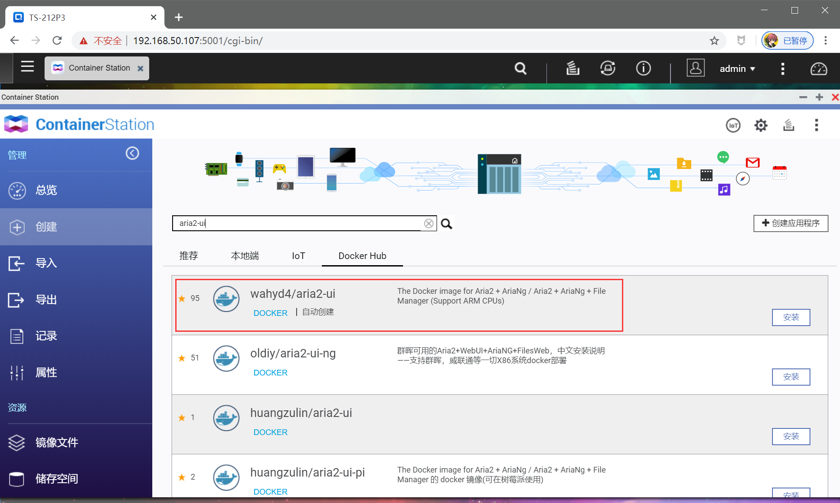Select 创建 in the sidebar
Image resolution: width=840 pixels, height=503 pixels.
76,227
